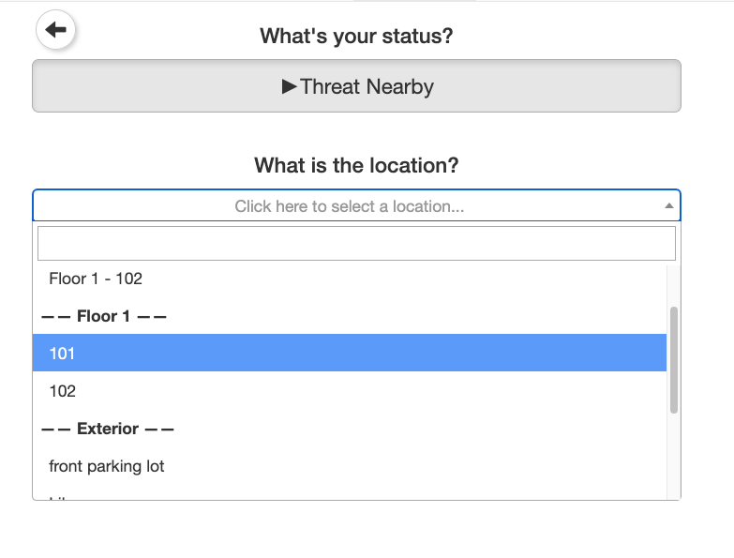Click the back arrow icon
734x558 pixels.
56,30
